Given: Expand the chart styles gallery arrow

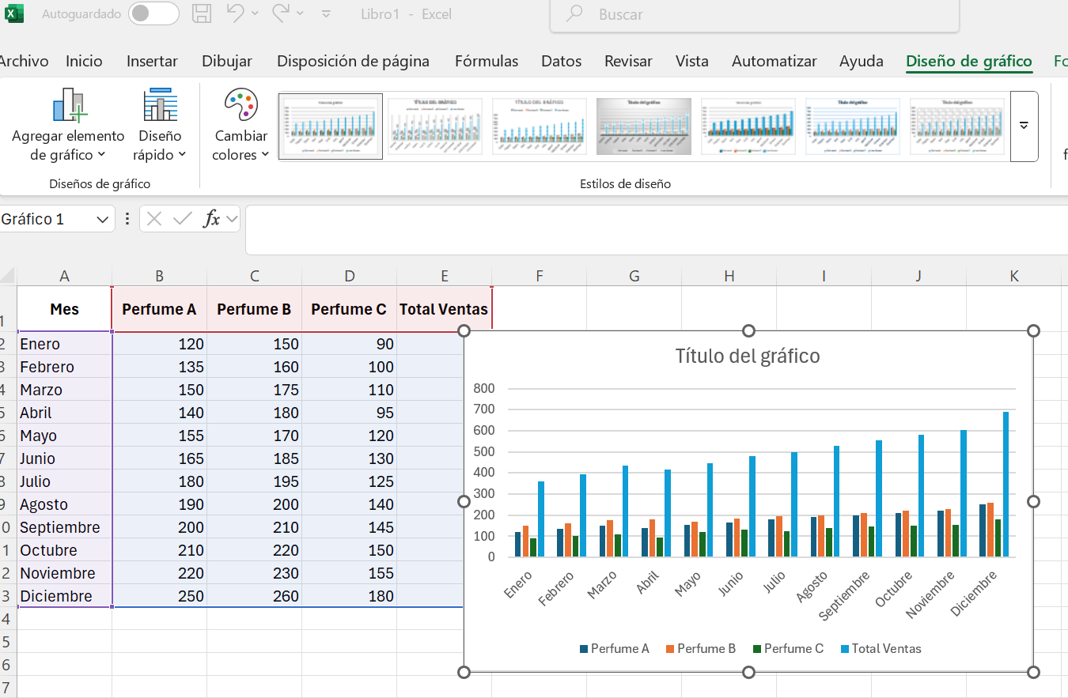Looking at the screenshot, I should point(1024,126).
